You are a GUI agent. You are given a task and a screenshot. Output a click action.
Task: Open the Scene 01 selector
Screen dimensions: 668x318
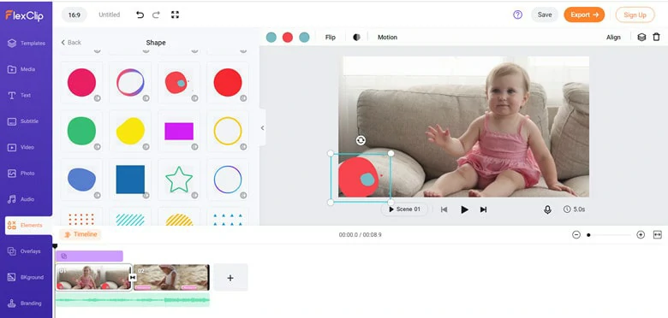pos(404,209)
